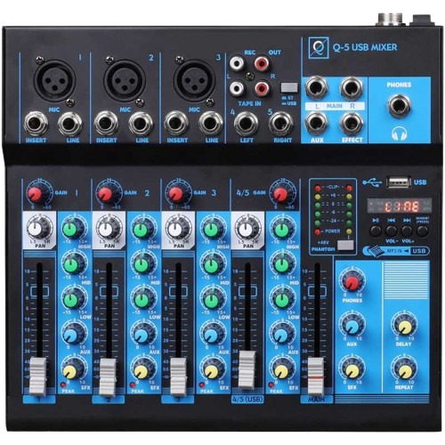Click the MAIN R output jack
The width and height of the screenshot is (445, 445).
point(352,88)
